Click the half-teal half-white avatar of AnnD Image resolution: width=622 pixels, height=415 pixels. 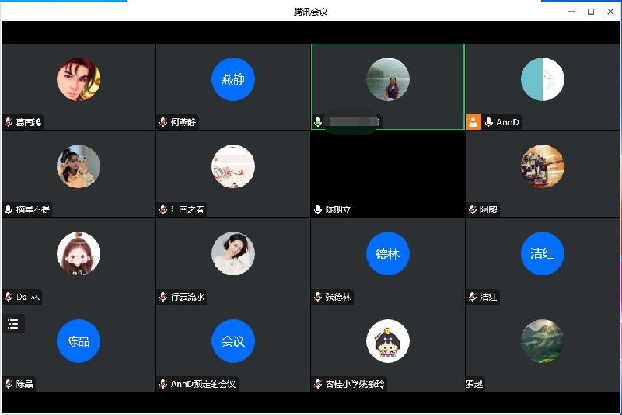click(x=542, y=79)
